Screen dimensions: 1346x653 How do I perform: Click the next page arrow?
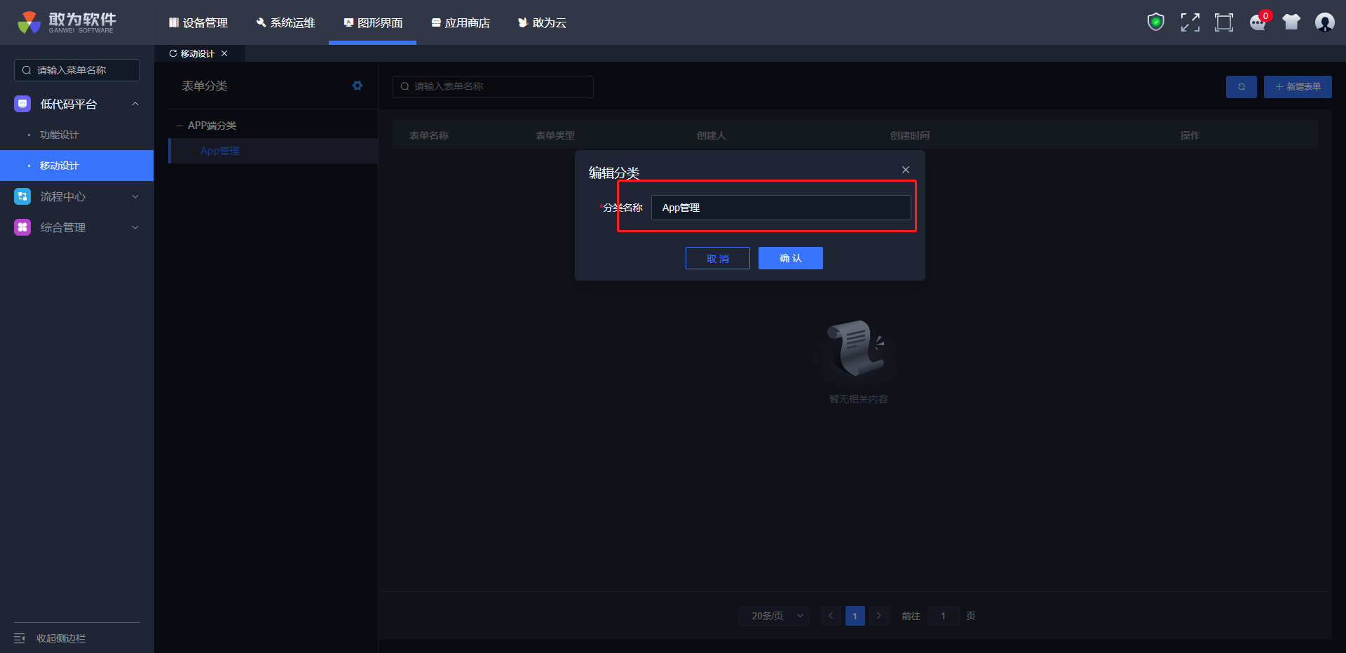[879, 616]
